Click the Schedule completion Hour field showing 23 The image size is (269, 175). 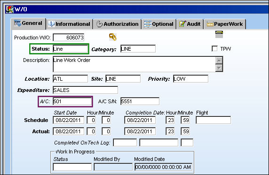170,120
